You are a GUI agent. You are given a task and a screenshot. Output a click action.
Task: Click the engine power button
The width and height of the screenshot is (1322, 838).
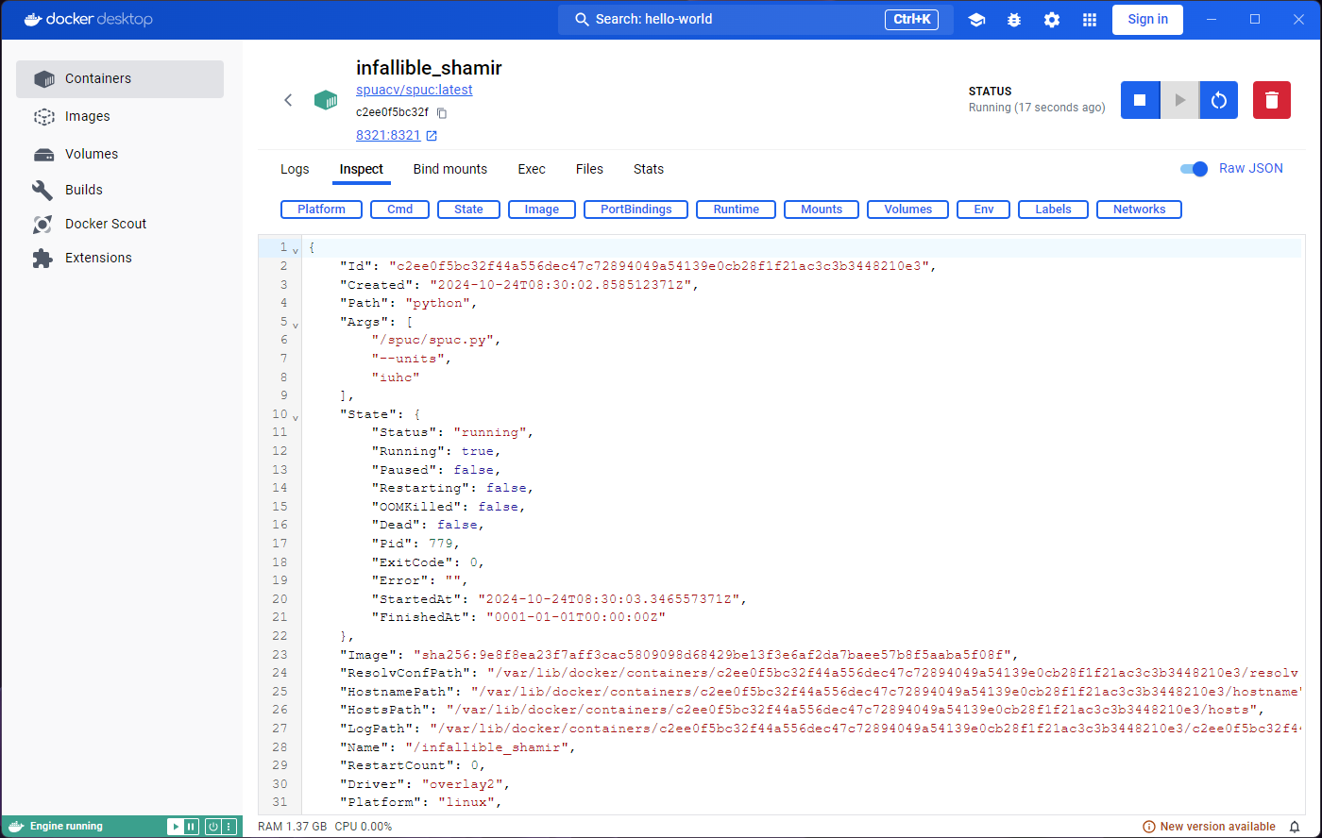click(x=212, y=827)
